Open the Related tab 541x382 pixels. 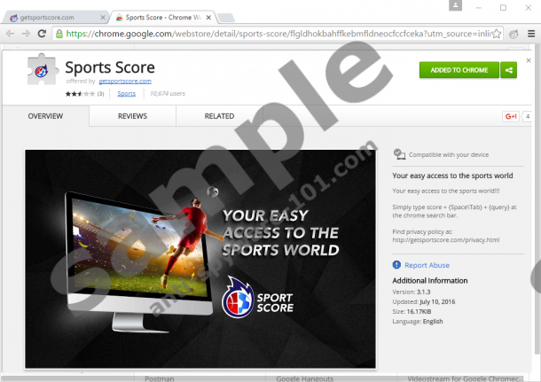click(x=219, y=116)
